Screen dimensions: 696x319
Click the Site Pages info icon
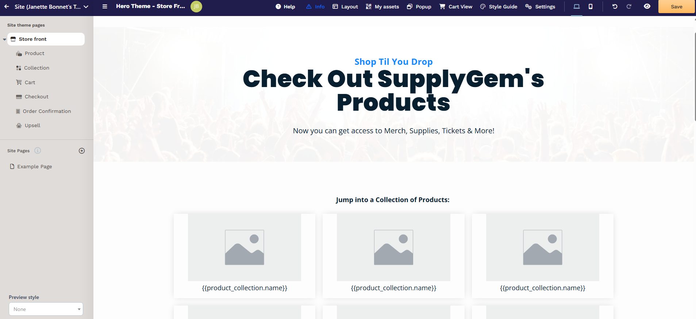tap(38, 150)
